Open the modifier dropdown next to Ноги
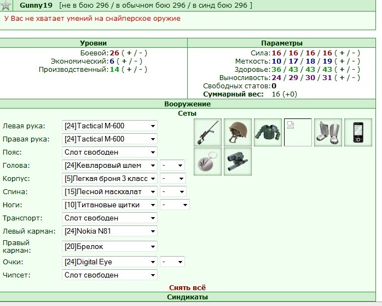The image size is (382, 306). point(175,205)
